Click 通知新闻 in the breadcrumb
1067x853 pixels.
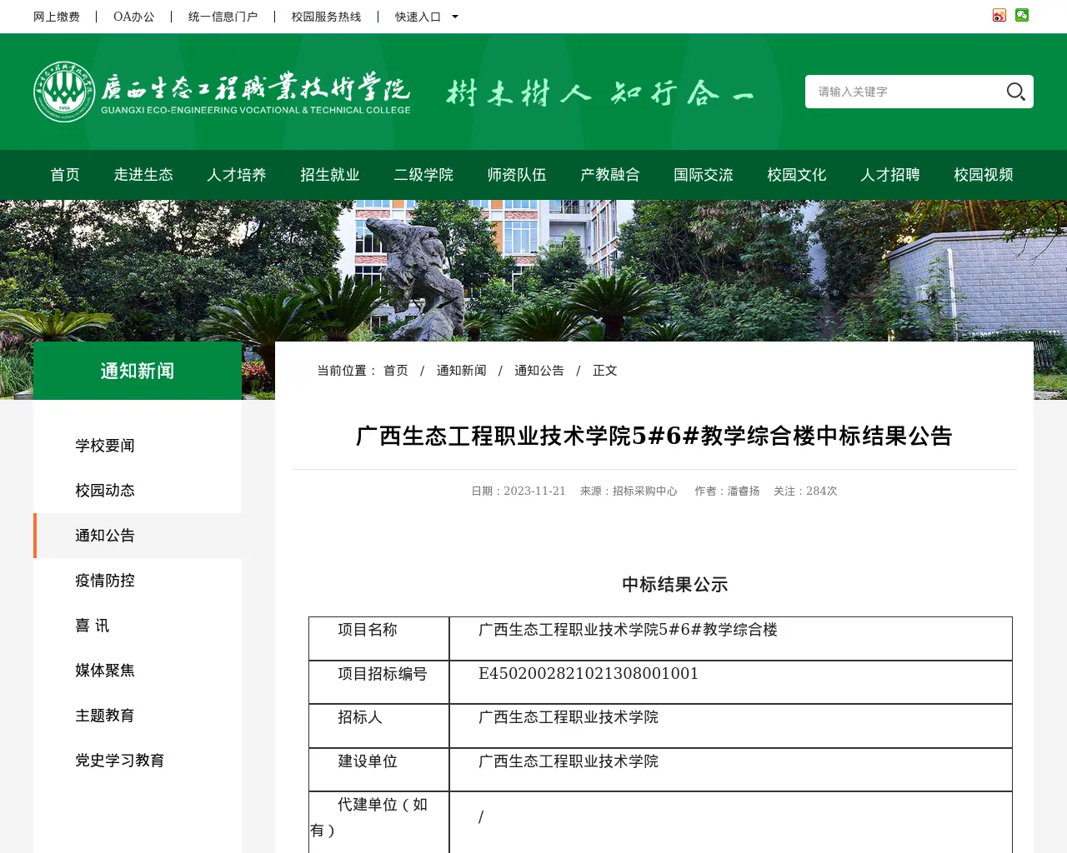point(461,371)
